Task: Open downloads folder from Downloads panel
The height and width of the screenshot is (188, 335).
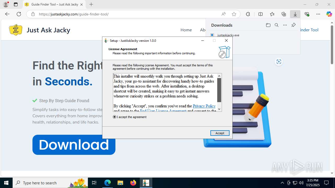Action: click(268, 25)
